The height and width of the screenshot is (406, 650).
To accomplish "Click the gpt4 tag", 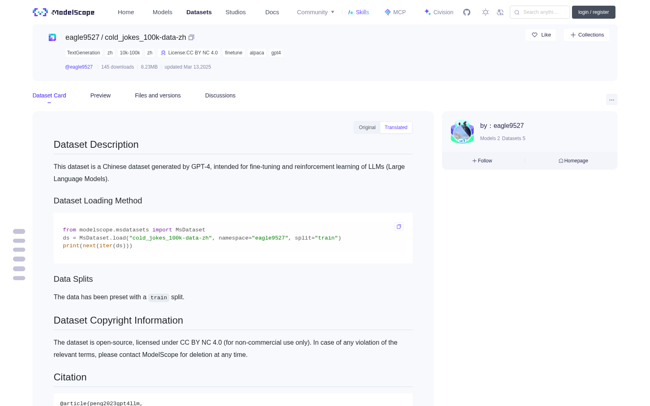I will 276,53.
